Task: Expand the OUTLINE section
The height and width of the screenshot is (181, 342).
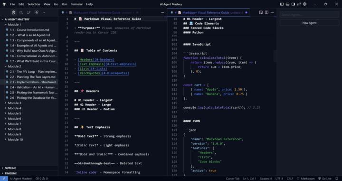Action: (x=29, y=168)
